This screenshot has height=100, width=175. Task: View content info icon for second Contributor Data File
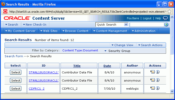158,80
